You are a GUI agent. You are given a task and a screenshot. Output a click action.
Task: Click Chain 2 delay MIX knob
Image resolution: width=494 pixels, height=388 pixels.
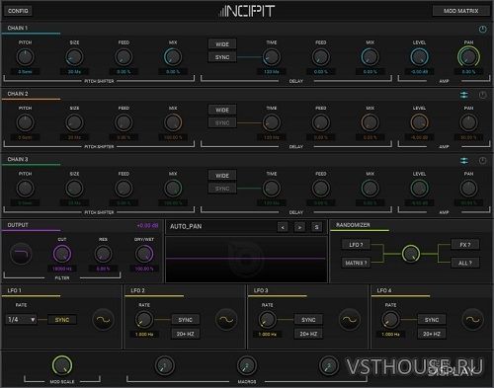370,122
